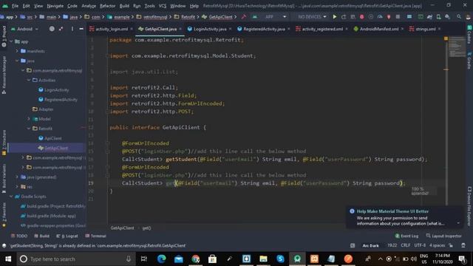The image size is (473, 266).
Task: Select the Adapter package in tree
Action: point(46,109)
